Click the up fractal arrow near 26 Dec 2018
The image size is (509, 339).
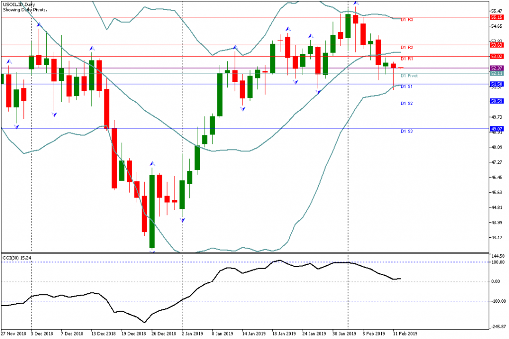pyautogui.click(x=152, y=164)
